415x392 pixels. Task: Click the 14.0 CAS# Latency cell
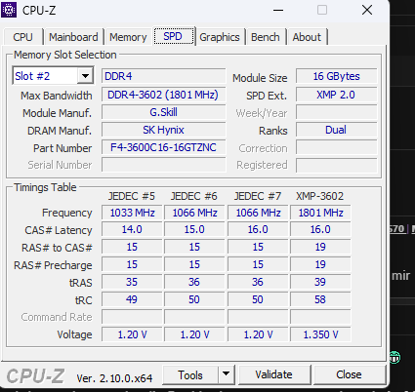[132, 229]
